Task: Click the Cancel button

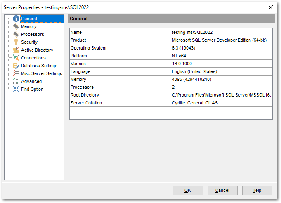Action: click(x=222, y=190)
